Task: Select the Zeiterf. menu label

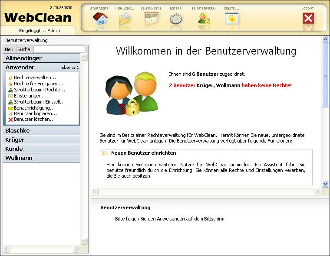Action: coord(176,8)
